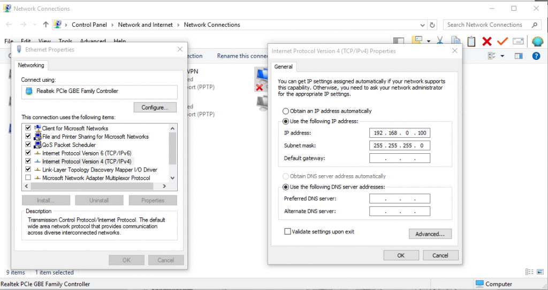
Task: Click the red X delete toolbar icon
Action: (486, 41)
